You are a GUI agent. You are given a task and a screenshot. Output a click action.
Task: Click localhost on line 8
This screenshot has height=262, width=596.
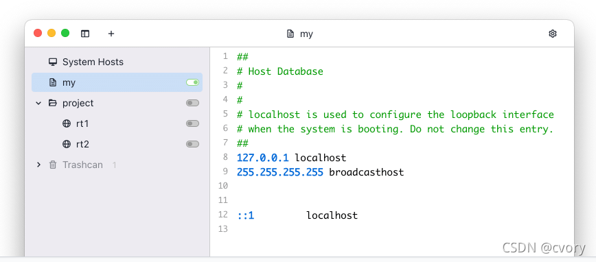(321, 158)
